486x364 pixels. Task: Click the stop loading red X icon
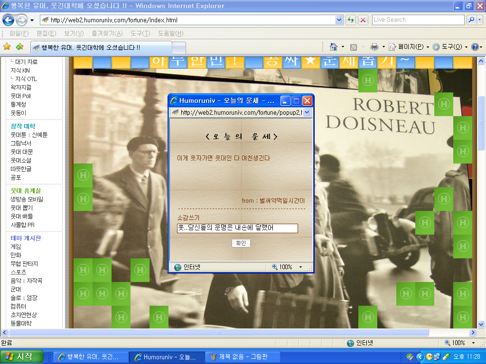click(363, 20)
